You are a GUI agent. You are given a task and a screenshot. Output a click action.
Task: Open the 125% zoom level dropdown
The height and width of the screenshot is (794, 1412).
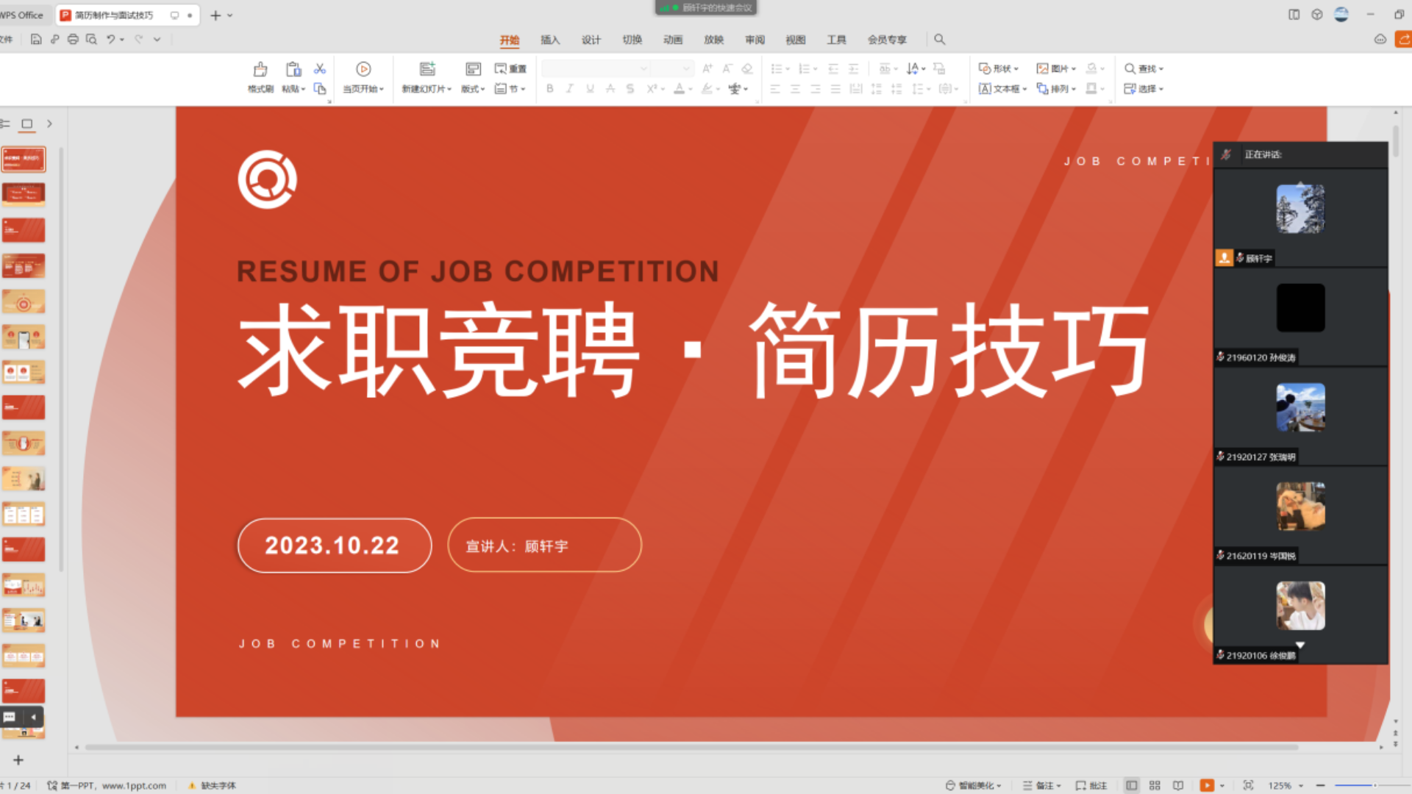pos(1286,785)
